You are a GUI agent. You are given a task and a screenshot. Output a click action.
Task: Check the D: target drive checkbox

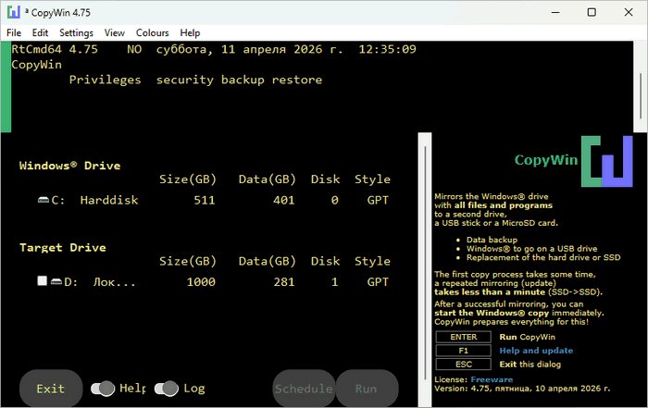coord(43,281)
